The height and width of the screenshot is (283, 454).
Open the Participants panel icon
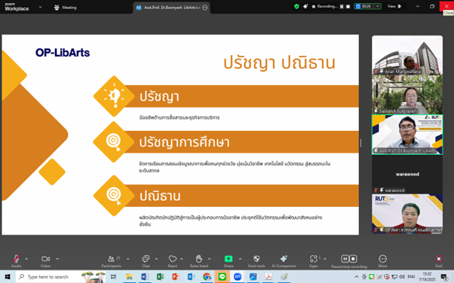click(111, 259)
